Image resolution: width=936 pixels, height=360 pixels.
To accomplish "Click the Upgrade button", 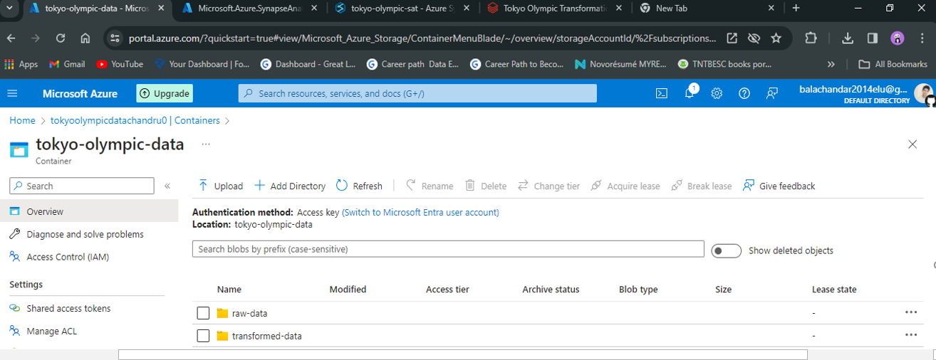I will point(165,93).
